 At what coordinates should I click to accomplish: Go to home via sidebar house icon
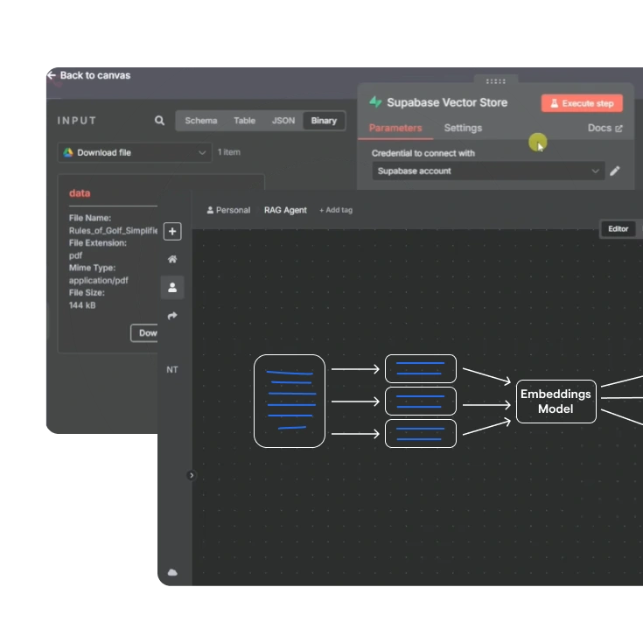172,259
